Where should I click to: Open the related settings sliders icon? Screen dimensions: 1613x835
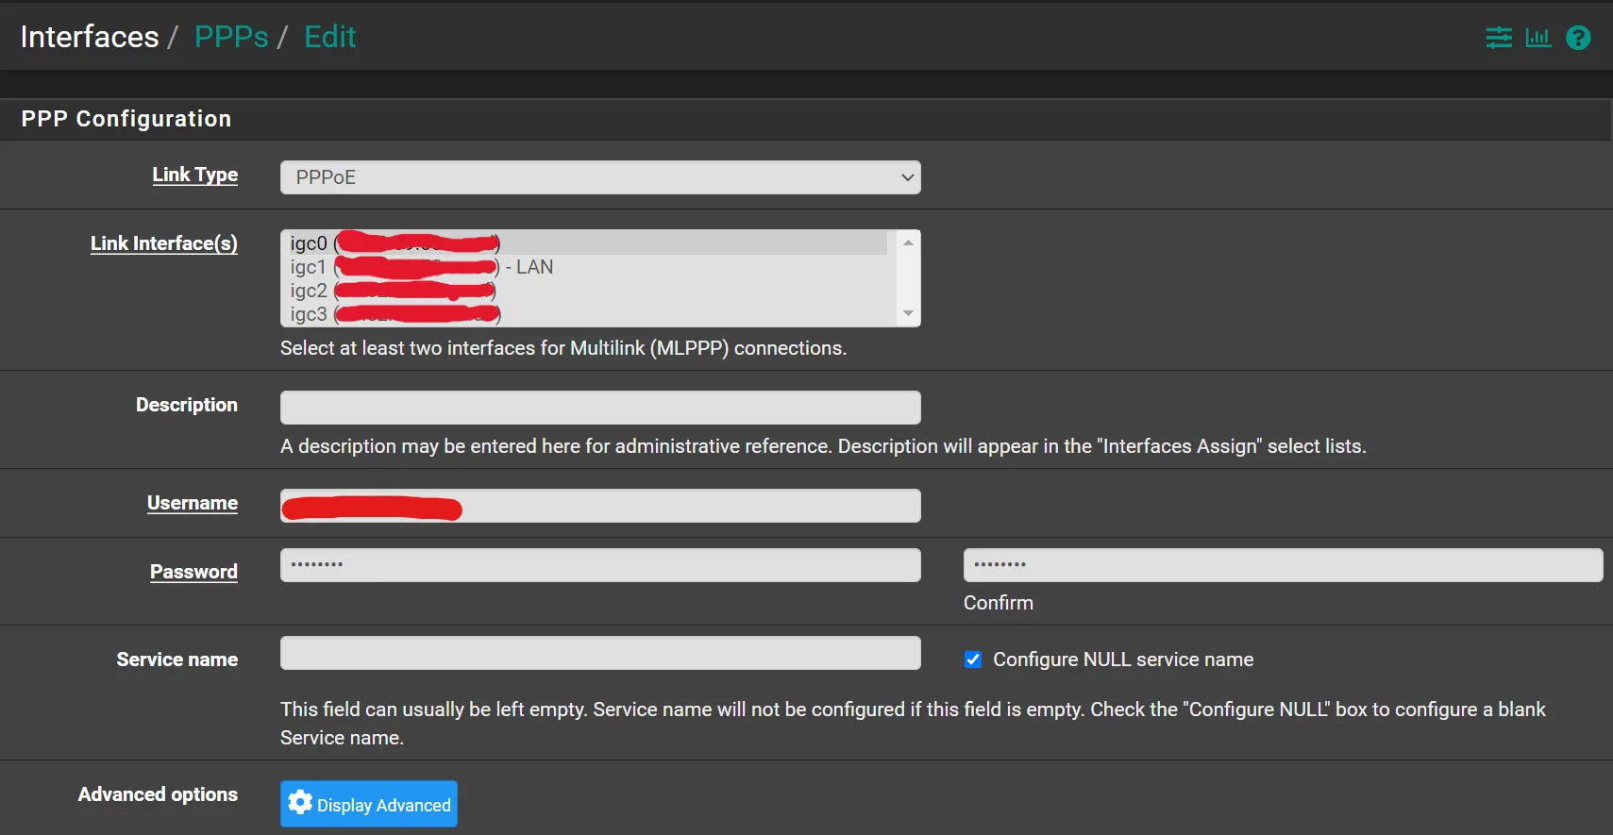pyautogui.click(x=1498, y=38)
